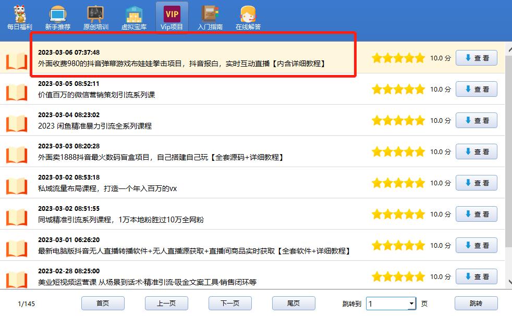Screen dimensions: 512x316
Task: Click star rating of 微信营销策划 row
Action: [398, 90]
